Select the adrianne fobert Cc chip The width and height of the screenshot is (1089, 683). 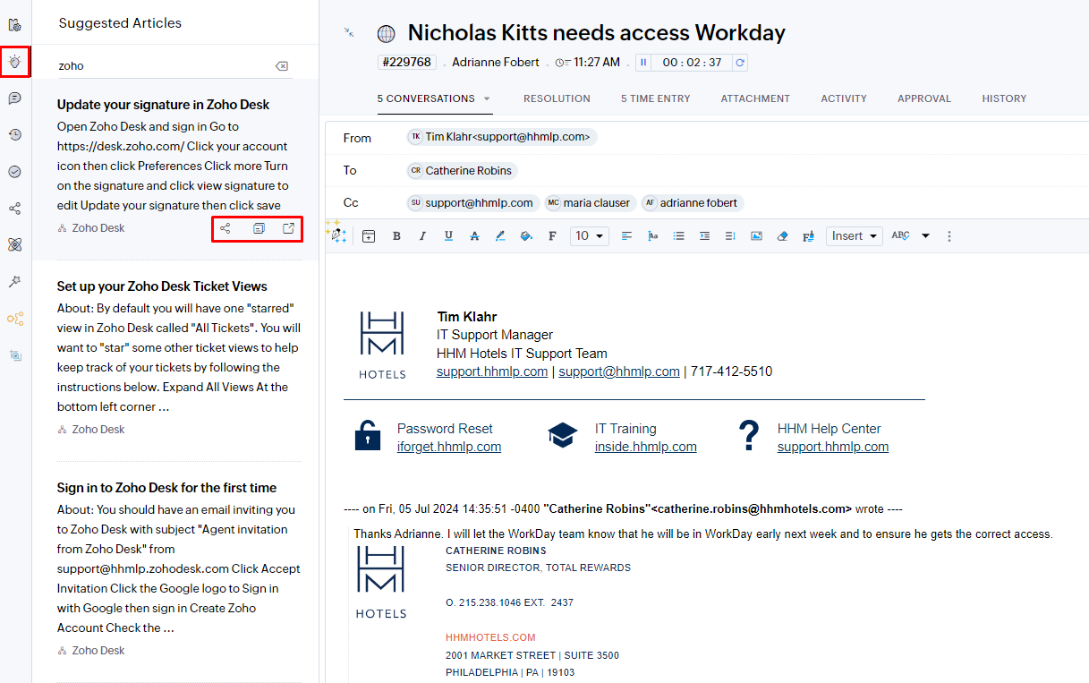click(x=693, y=203)
